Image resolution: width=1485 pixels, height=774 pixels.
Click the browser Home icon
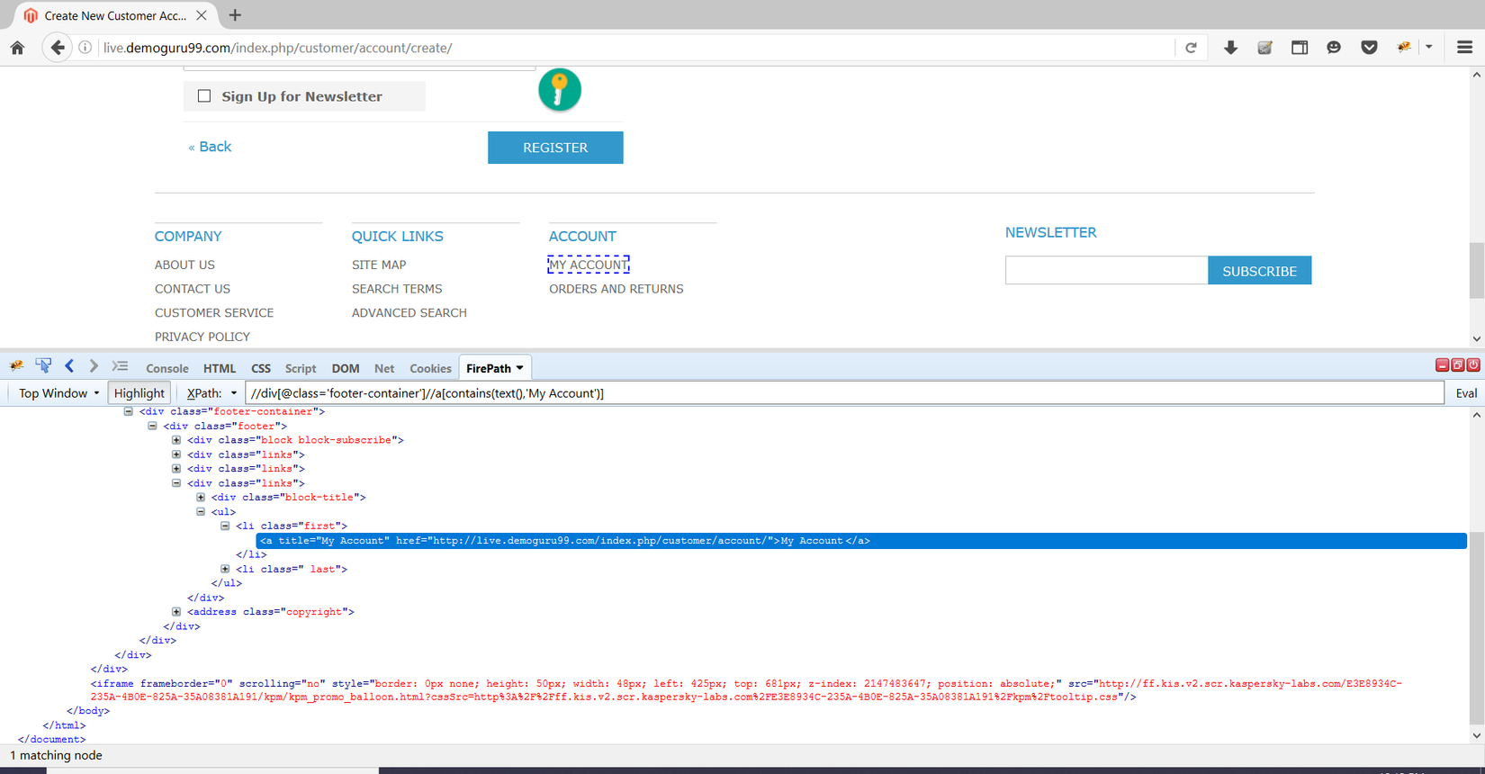coord(17,48)
